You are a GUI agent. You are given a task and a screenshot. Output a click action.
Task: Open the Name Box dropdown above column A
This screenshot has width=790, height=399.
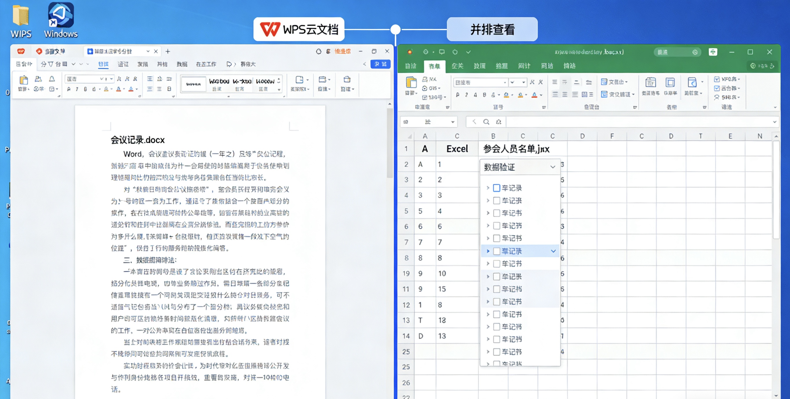[452, 122]
